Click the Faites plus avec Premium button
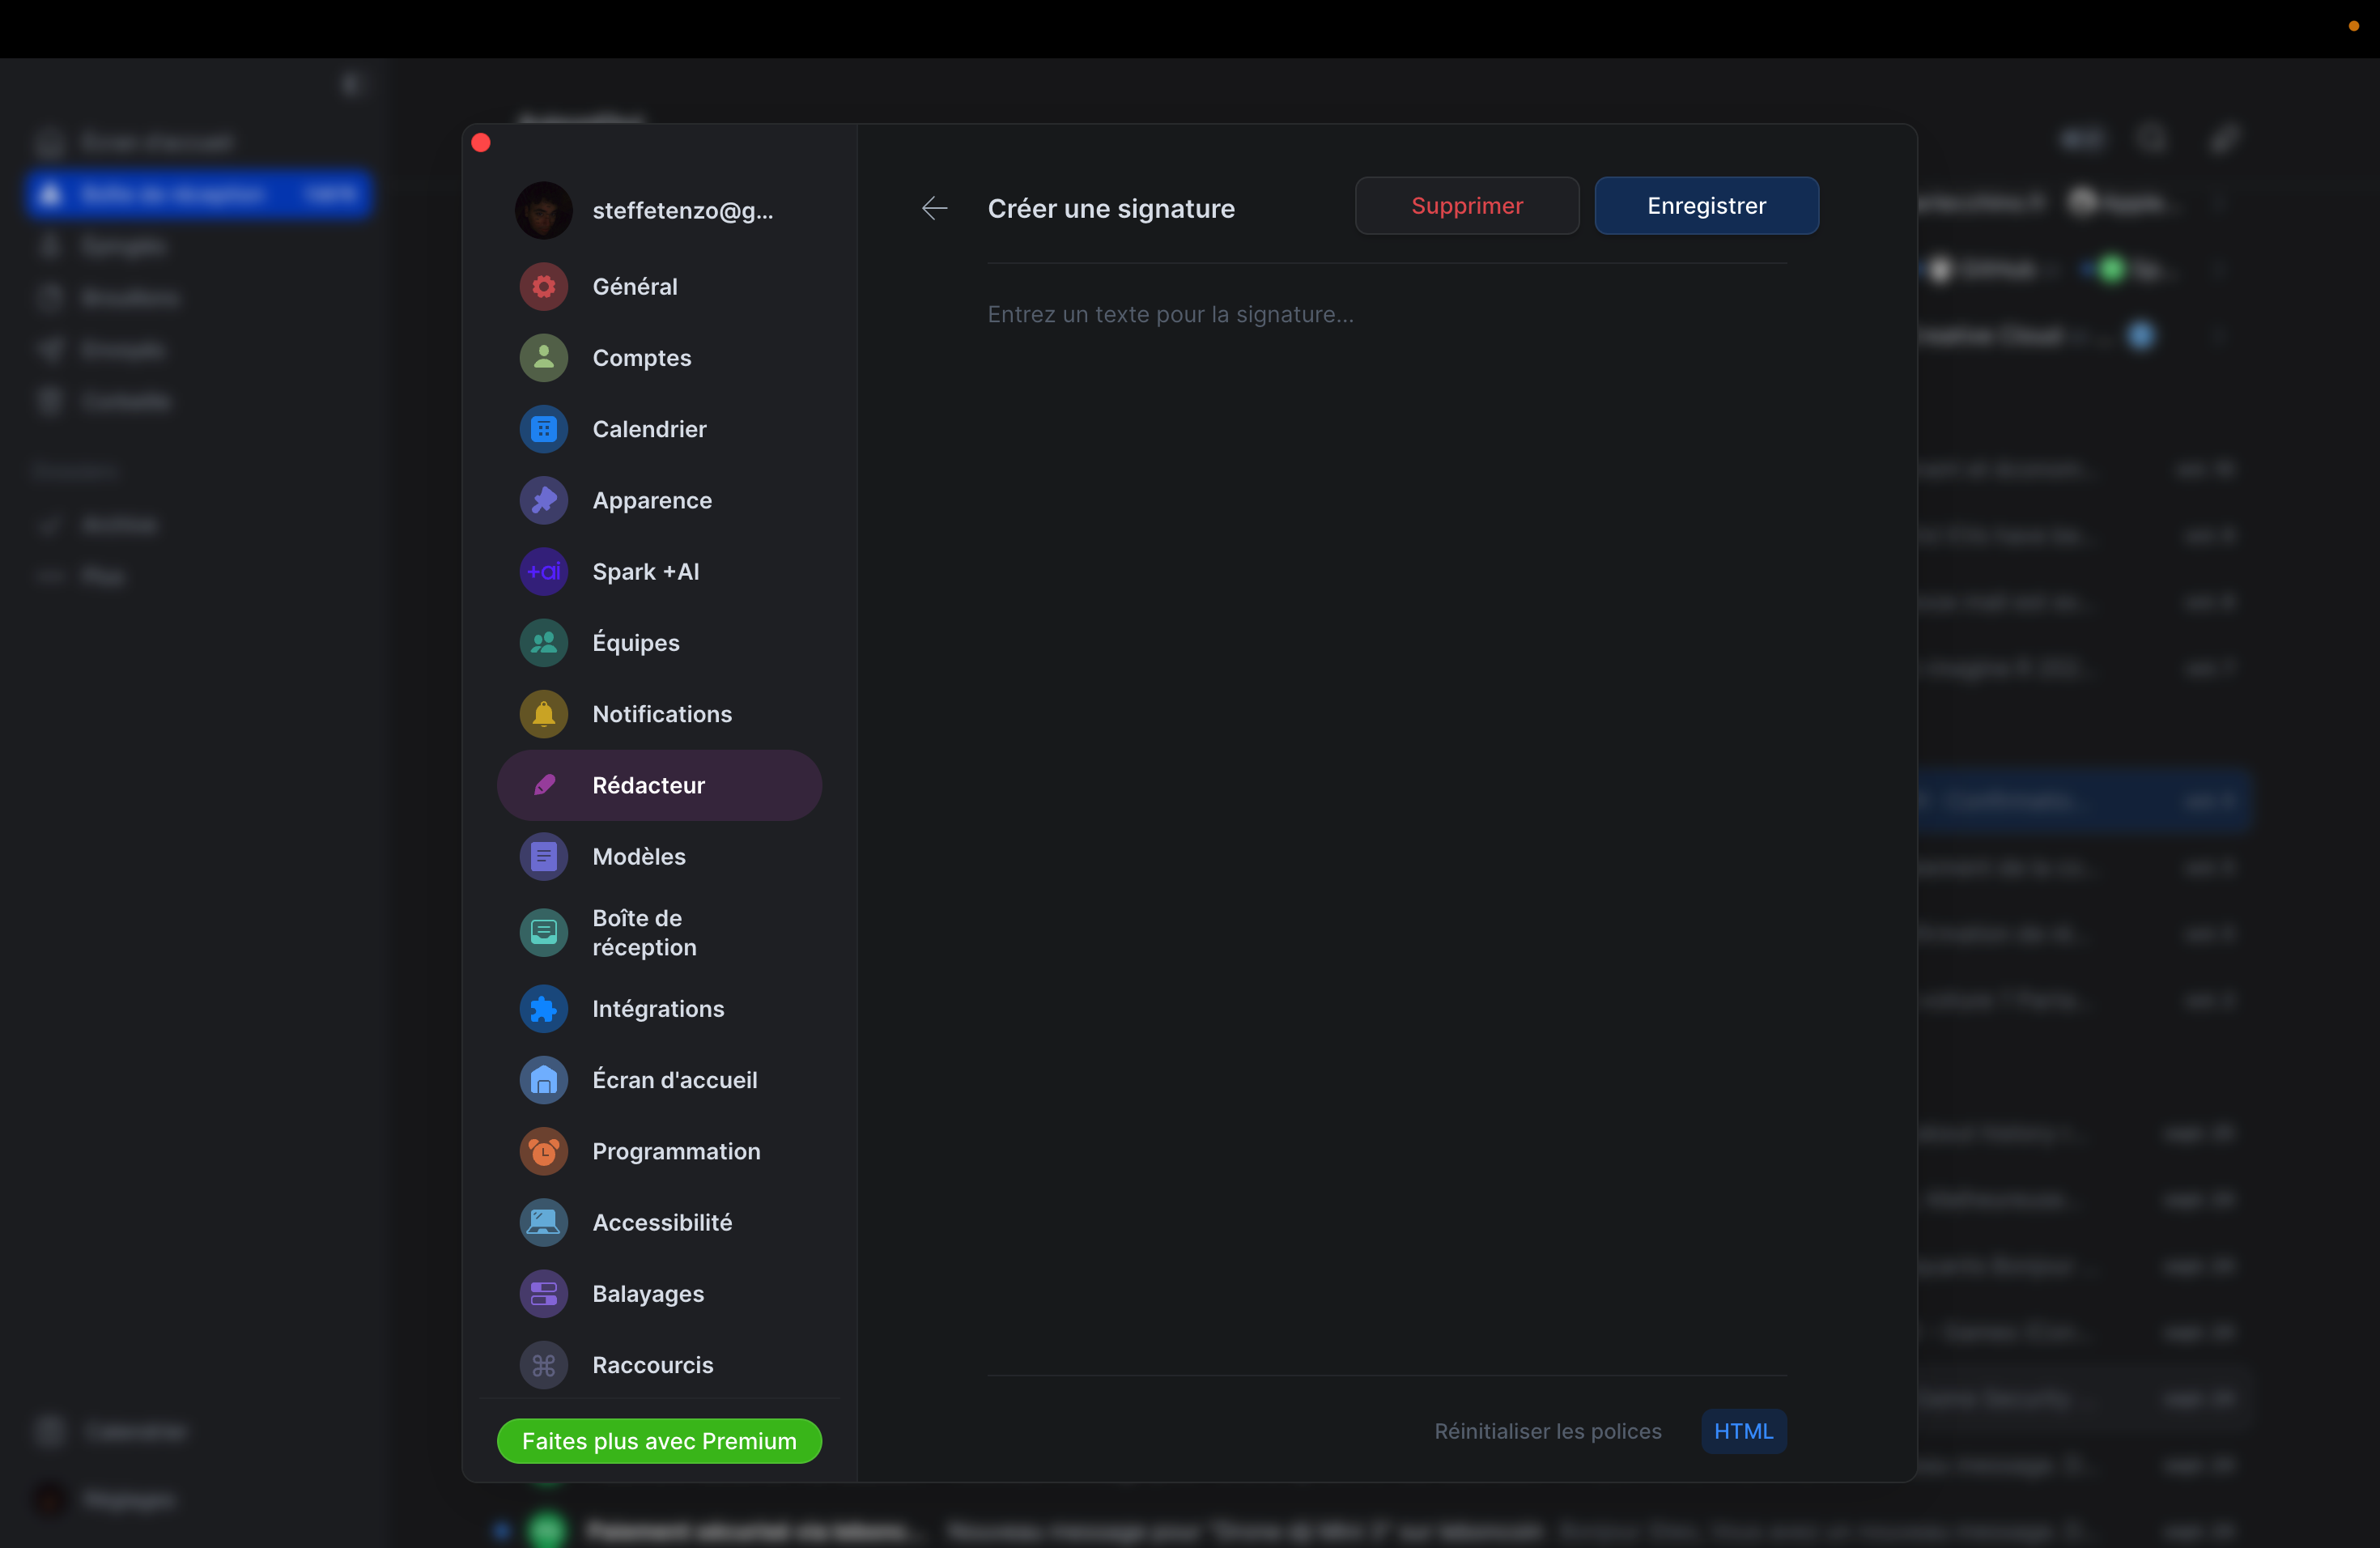Image resolution: width=2380 pixels, height=1548 pixels. pos(659,1441)
